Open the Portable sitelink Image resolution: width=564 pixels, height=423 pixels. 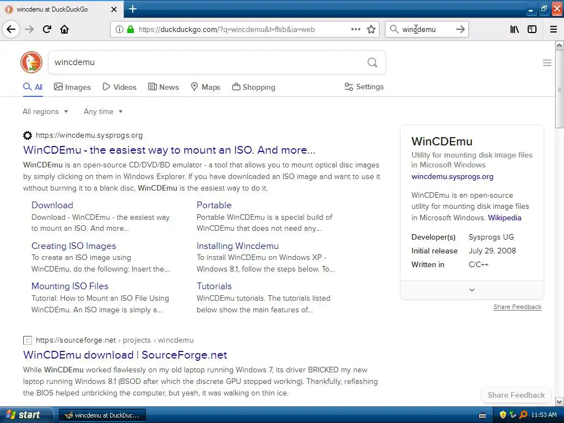pyautogui.click(x=214, y=205)
